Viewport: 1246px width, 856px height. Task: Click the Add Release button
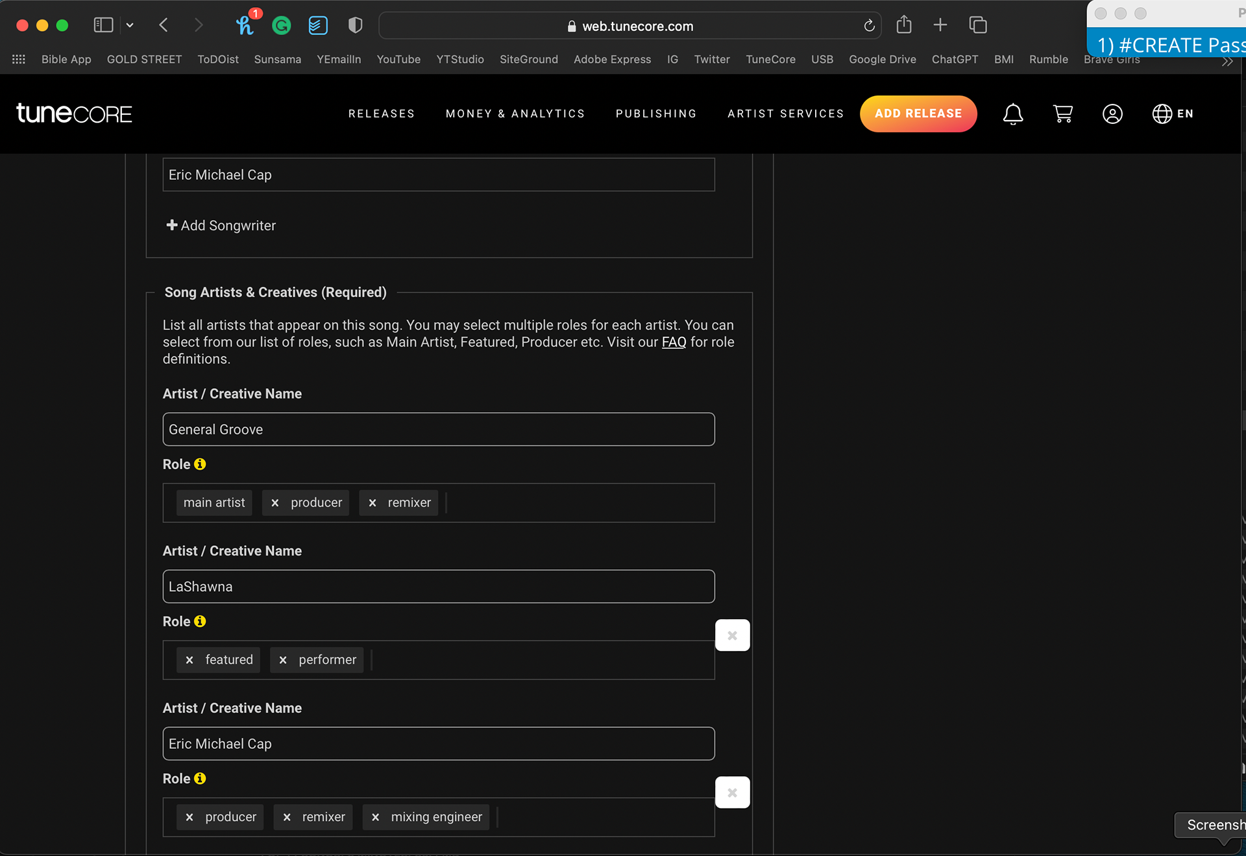pyautogui.click(x=918, y=114)
